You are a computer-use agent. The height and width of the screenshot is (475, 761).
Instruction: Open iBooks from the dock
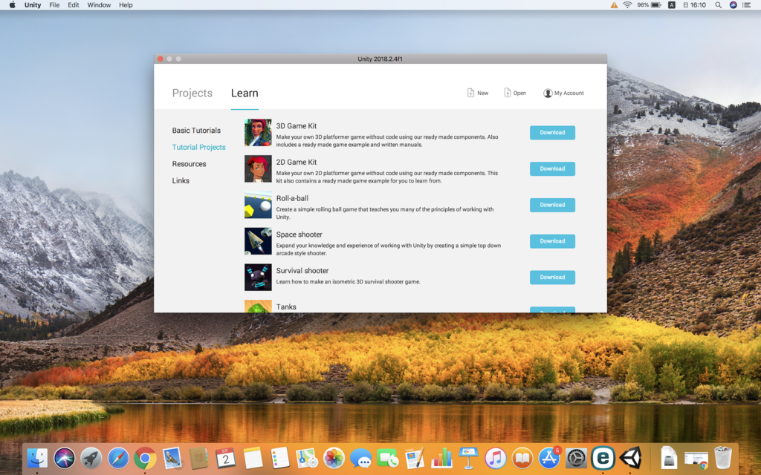522,458
